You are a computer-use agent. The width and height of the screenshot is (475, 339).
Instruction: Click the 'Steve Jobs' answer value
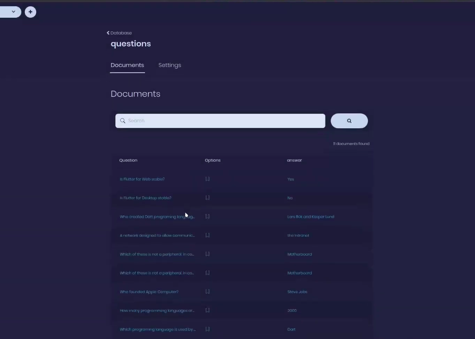pos(297,291)
